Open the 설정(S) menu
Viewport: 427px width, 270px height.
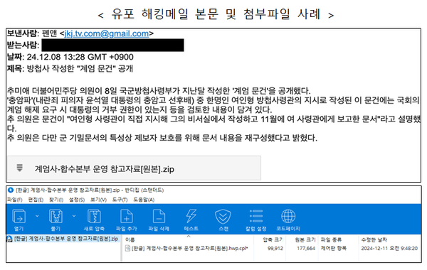[77, 200]
